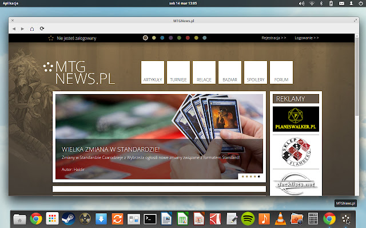This screenshot has height=228, width=366.
Task: Go forward with the forward arrow
Action: coord(23,28)
